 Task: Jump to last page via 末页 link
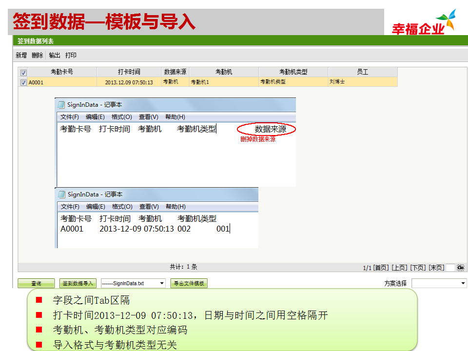point(436,268)
